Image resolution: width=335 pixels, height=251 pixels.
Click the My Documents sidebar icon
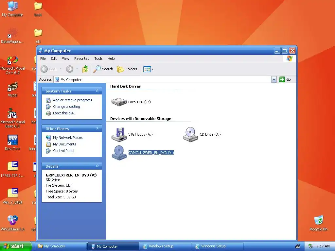tap(48, 144)
